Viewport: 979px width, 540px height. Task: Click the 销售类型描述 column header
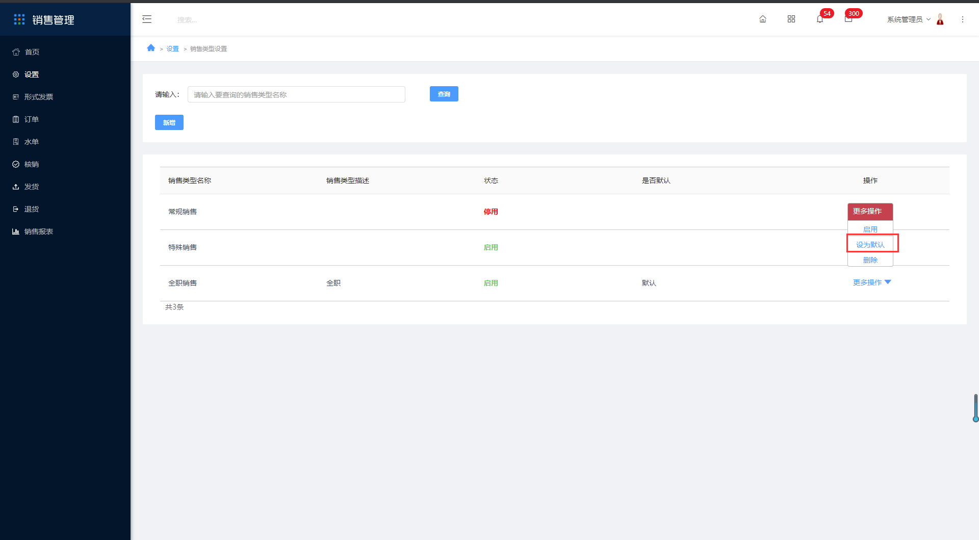point(347,181)
